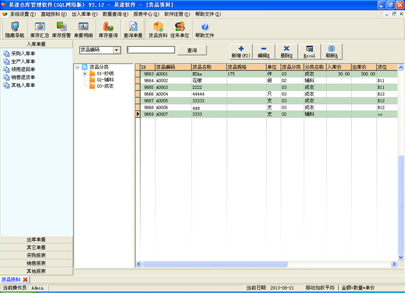Open the 帮助文件 toolbar icon
Viewport: 405px width, 293px height.
click(205, 29)
